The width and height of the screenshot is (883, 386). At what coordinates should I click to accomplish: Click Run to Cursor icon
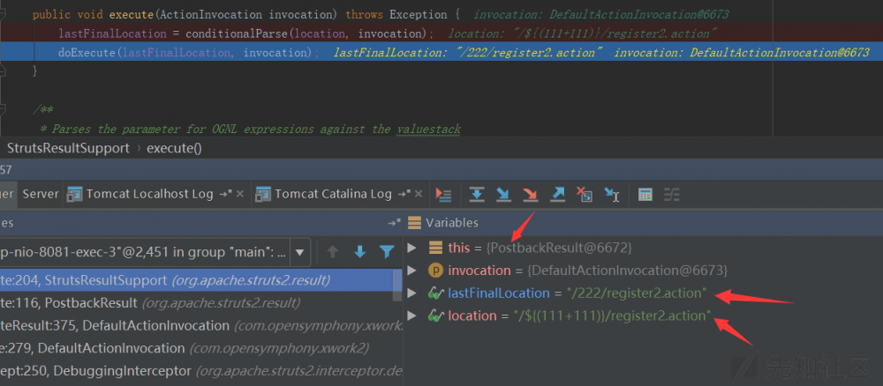coord(611,194)
